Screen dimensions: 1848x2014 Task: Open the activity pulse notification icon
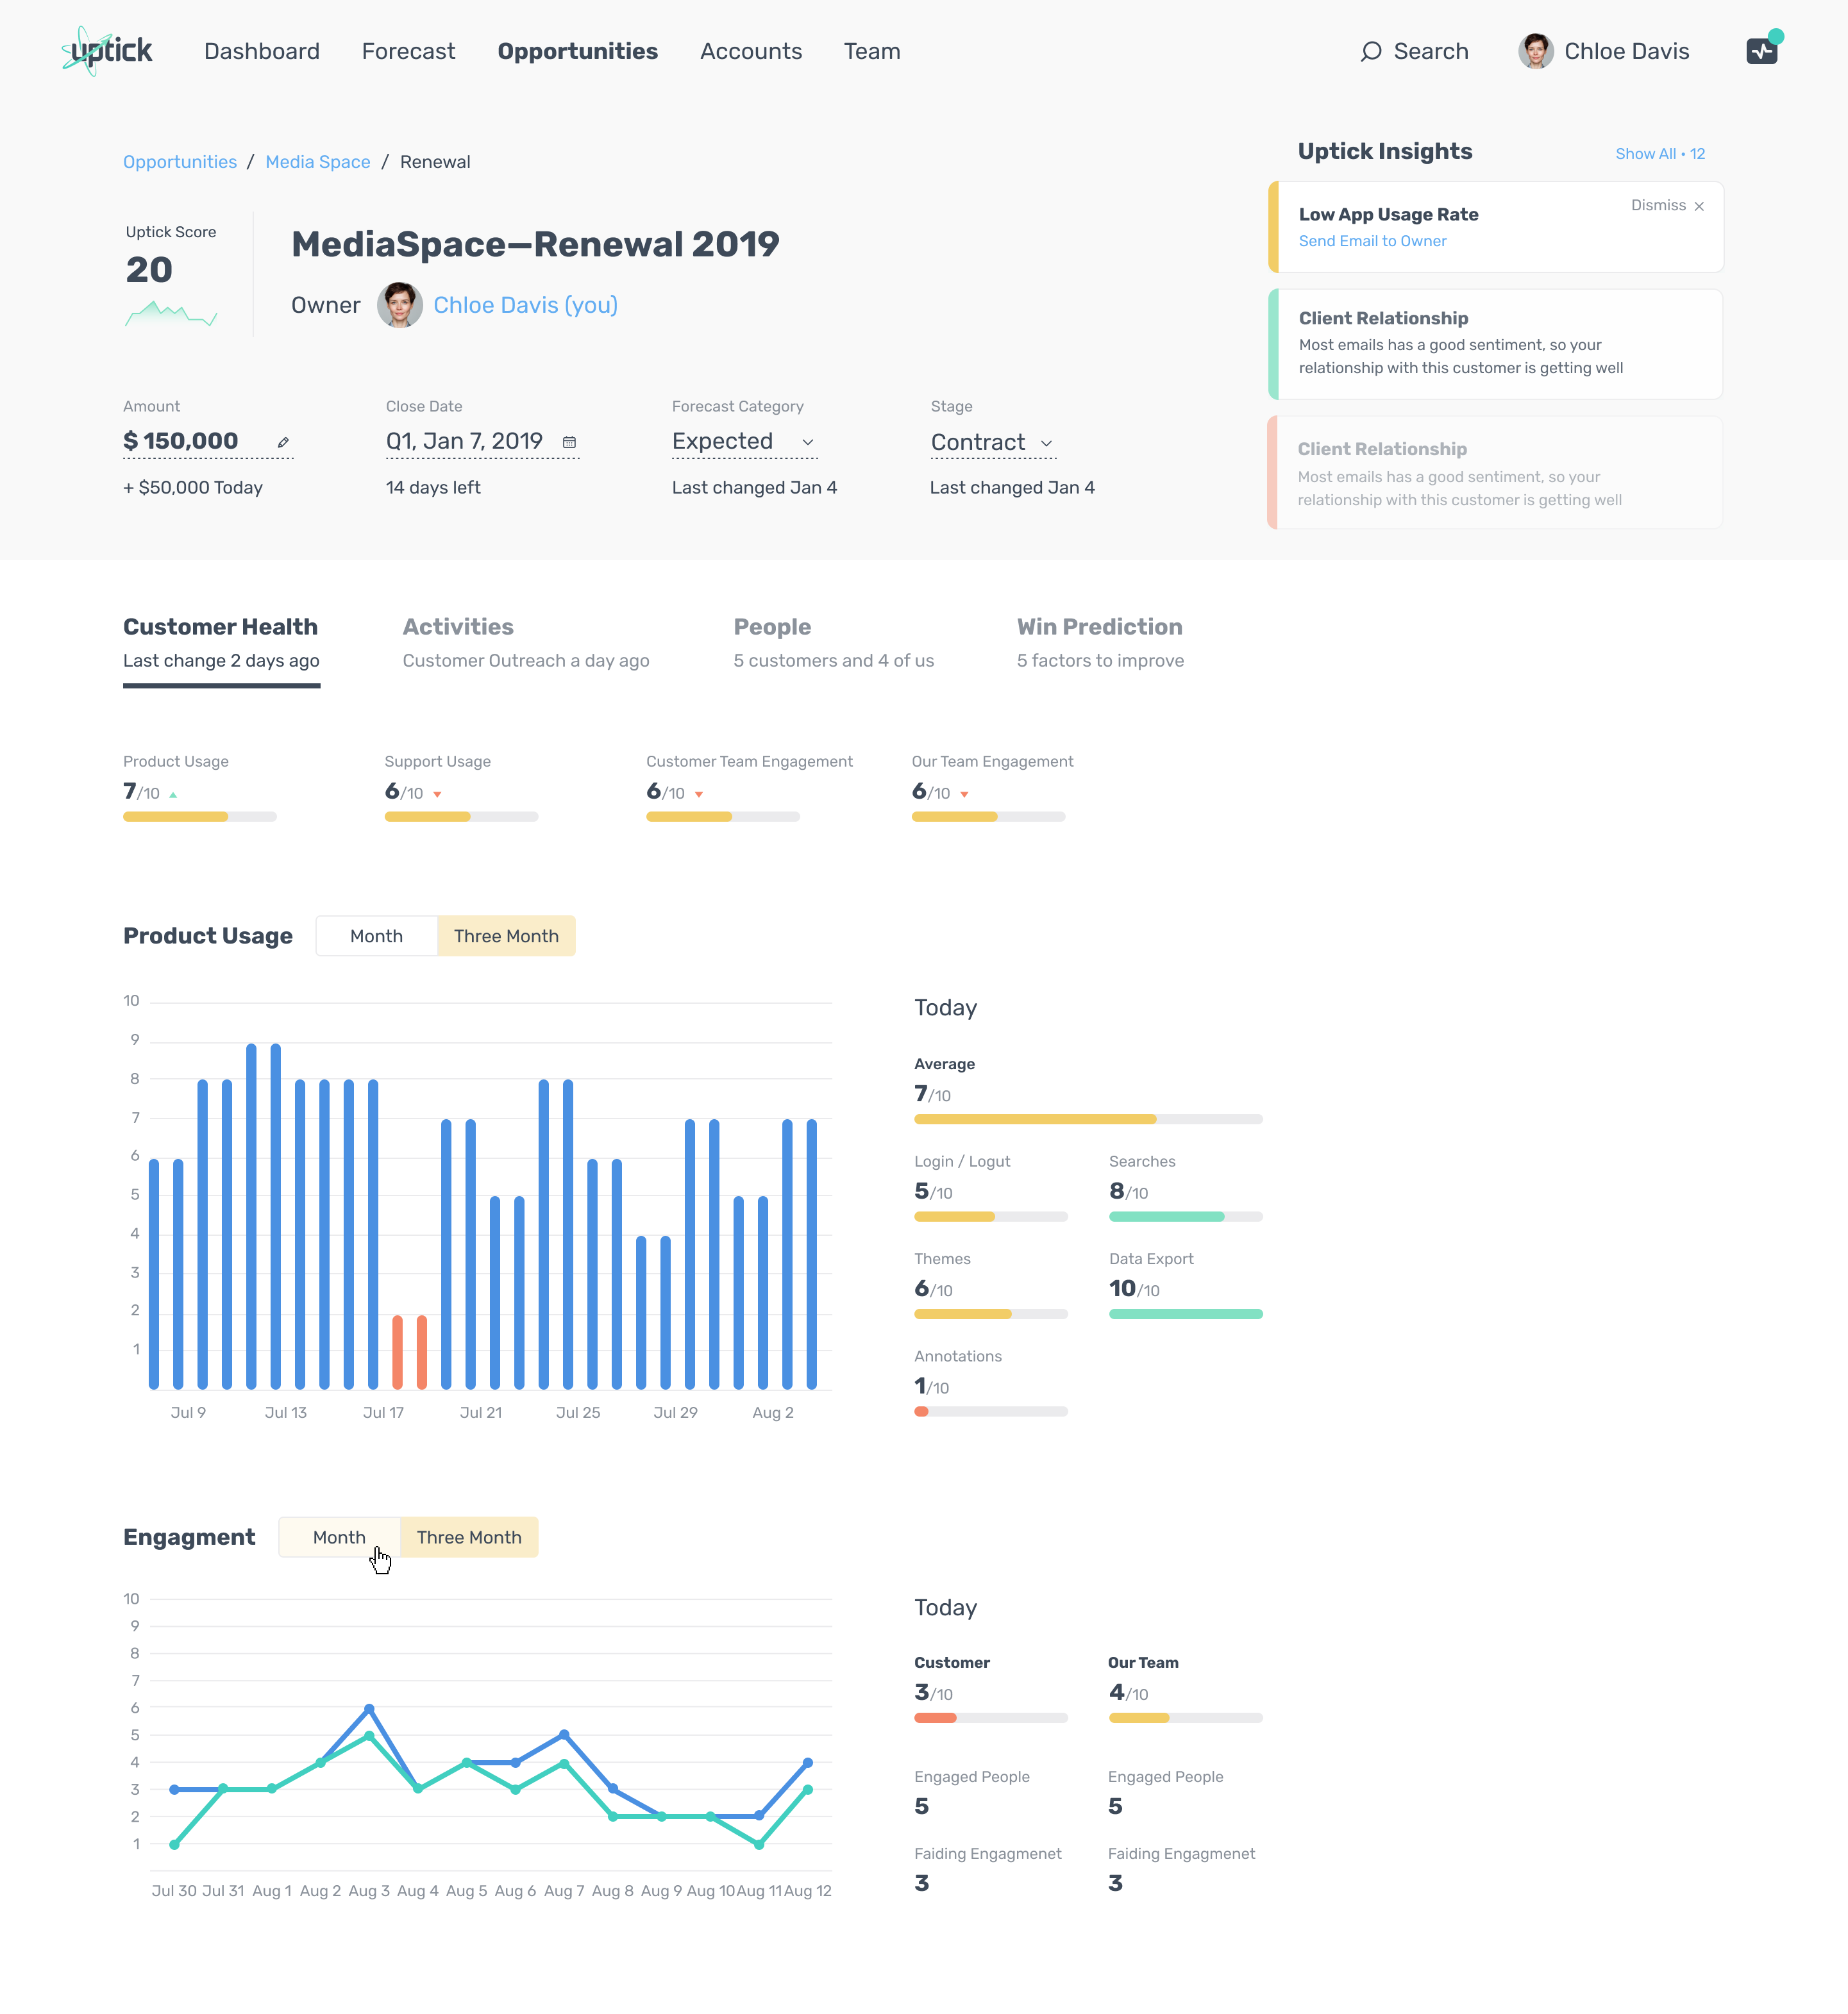(1761, 51)
